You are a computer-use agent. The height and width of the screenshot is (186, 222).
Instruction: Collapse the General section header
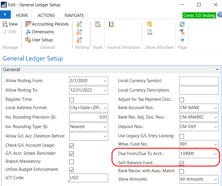point(217,70)
